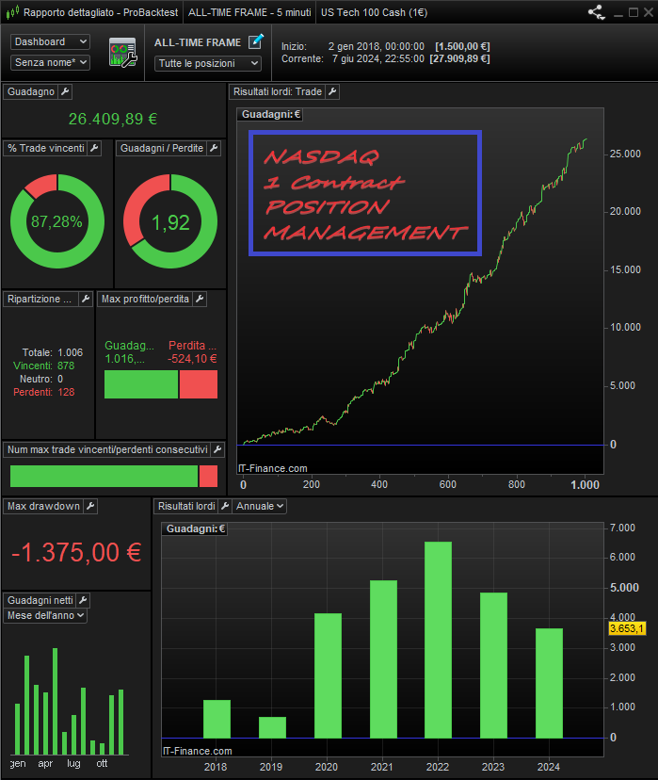Click the Totale: 1.006 count

click(53, 352)
